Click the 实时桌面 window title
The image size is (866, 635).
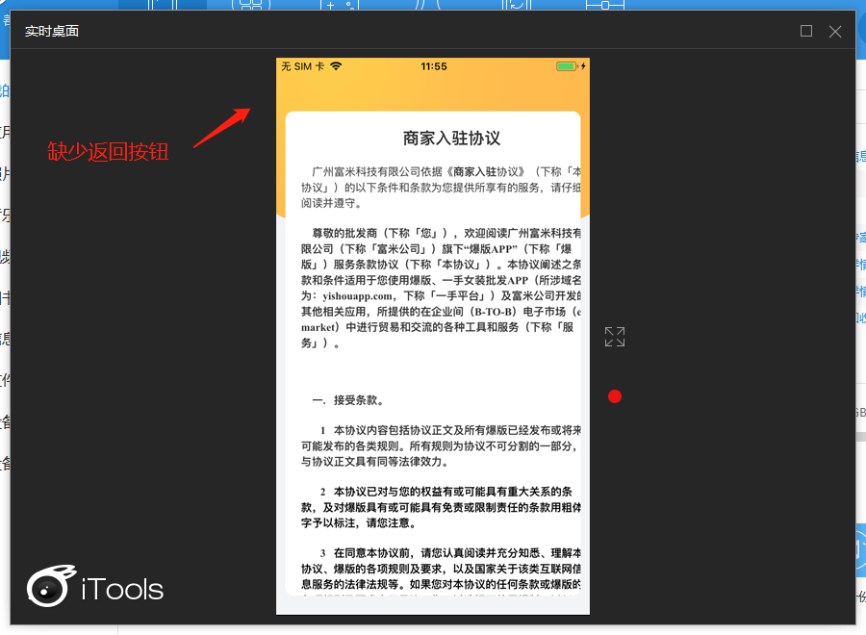(51, 31)
